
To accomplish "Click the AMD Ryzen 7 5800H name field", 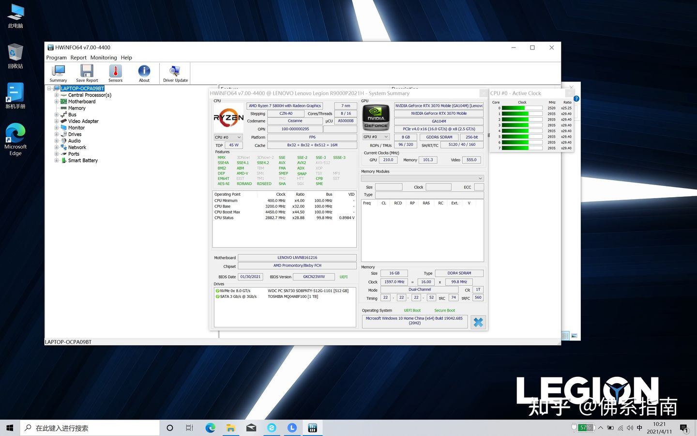I will coord(285,106).
